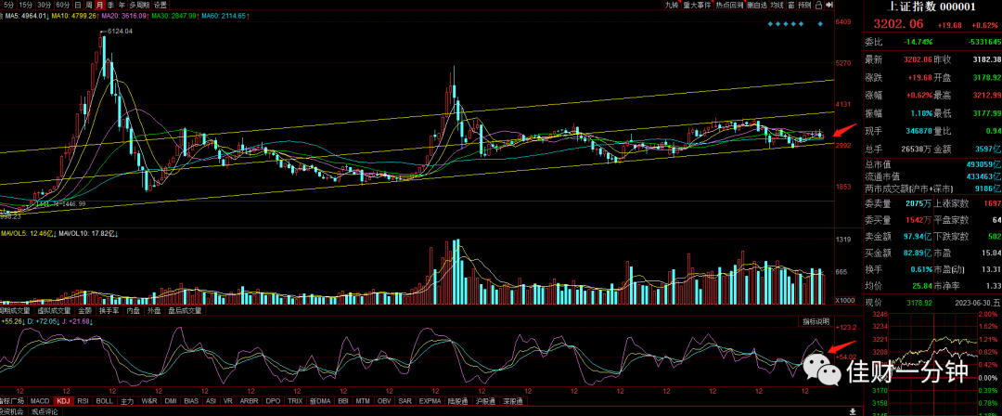Select the 外盘 tab
1002x416 pixels.
154,310
